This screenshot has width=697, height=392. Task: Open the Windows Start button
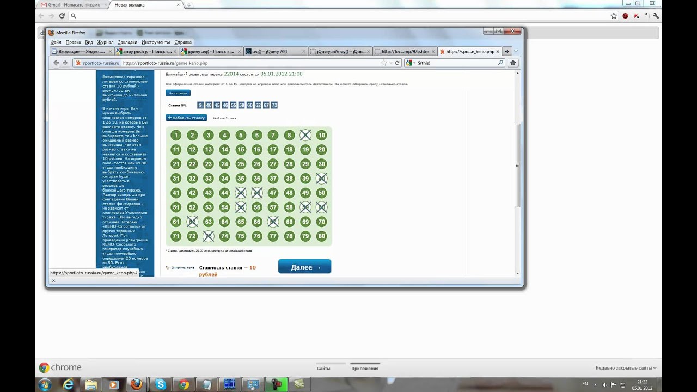(x=45, y=384)
